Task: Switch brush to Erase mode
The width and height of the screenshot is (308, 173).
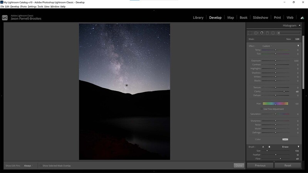Action: coord(285,147)
